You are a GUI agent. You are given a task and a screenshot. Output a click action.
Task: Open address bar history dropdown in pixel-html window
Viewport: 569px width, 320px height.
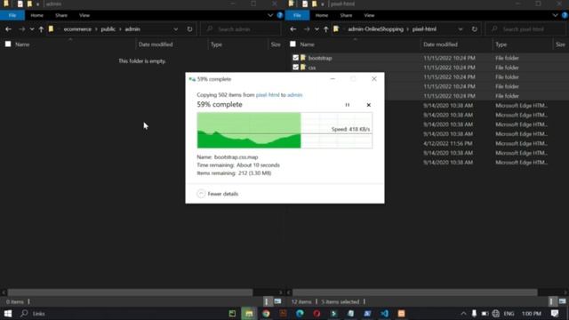click(x=461, y=29)
